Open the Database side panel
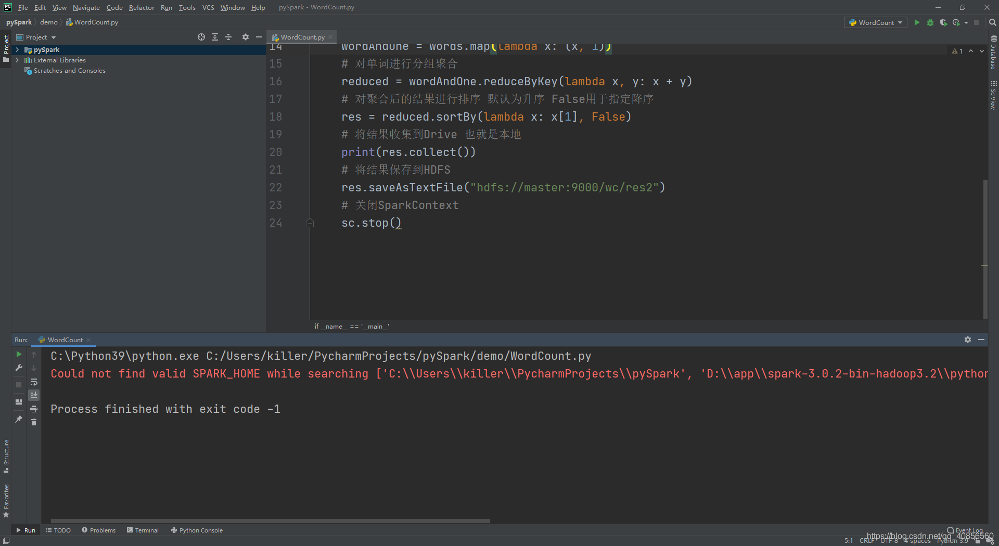 point(993,53)
